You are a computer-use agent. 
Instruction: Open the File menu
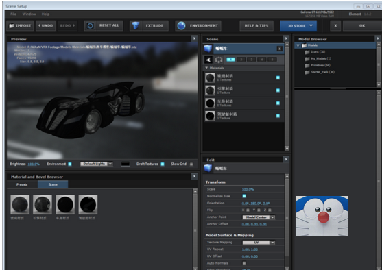[x=14, y=14]
